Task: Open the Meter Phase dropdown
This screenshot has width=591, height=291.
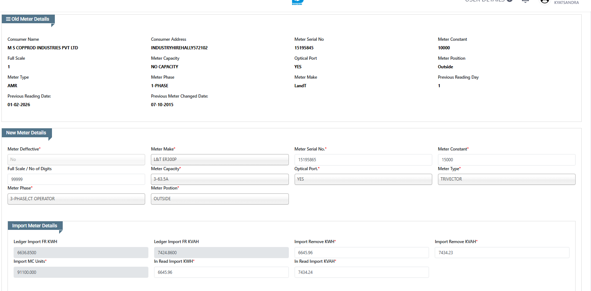Action: click(76, 199)
